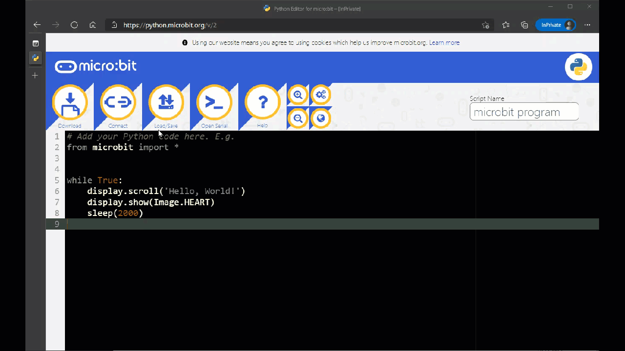Click the Python logo icon
This screenshot has height=351, width=625.
578,67
